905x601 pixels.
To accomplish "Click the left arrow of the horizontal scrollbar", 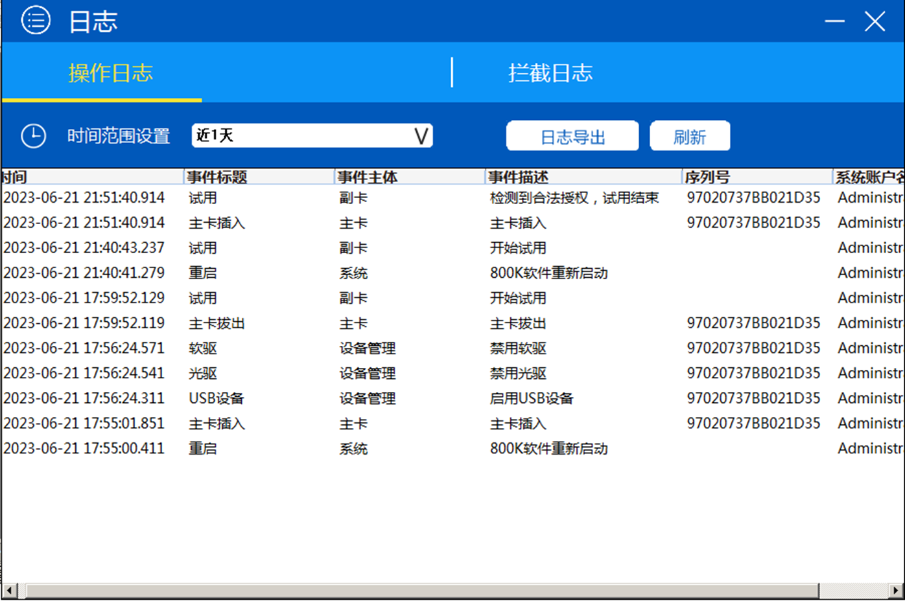I will [8, 591].
